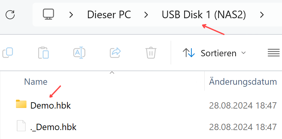Sort by the Änderungsdatum column header

(x=243, y=81)
